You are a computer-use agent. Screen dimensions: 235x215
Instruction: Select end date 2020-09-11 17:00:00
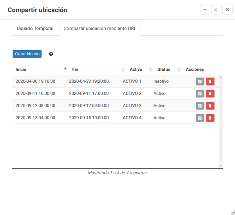point(89,93)
